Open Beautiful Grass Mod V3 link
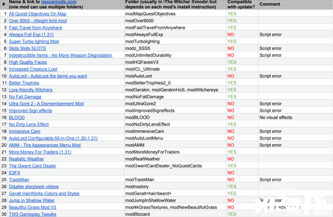This screenshot has height=217, width=333. coord(33,207)
